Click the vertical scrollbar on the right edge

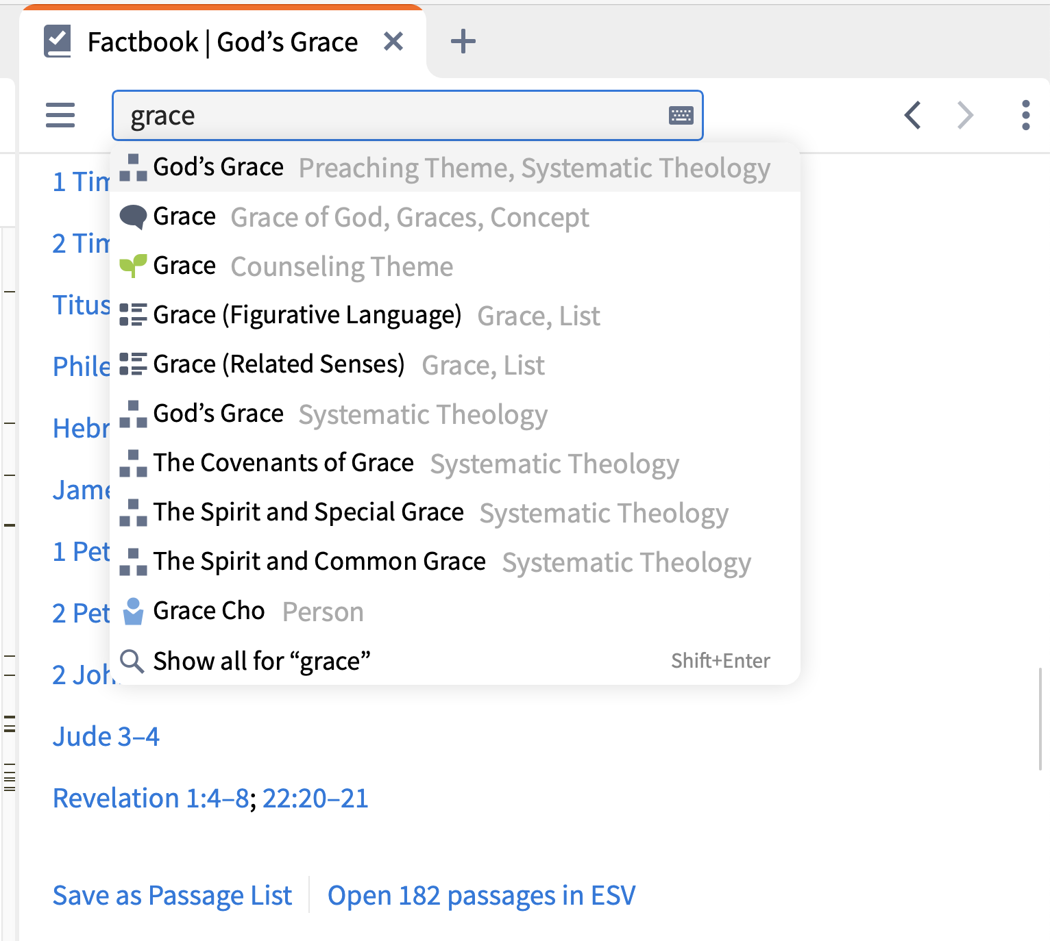[1040, 719]
